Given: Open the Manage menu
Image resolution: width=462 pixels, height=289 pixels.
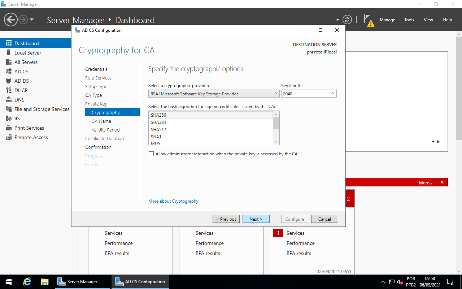Looking at the screenshot, I should 387,20.
